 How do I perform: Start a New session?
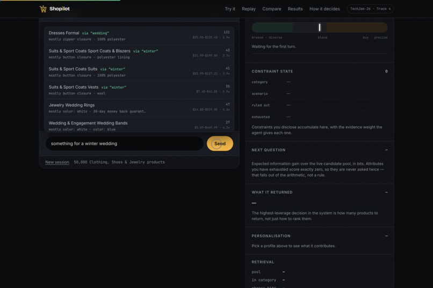coord(57,162)
